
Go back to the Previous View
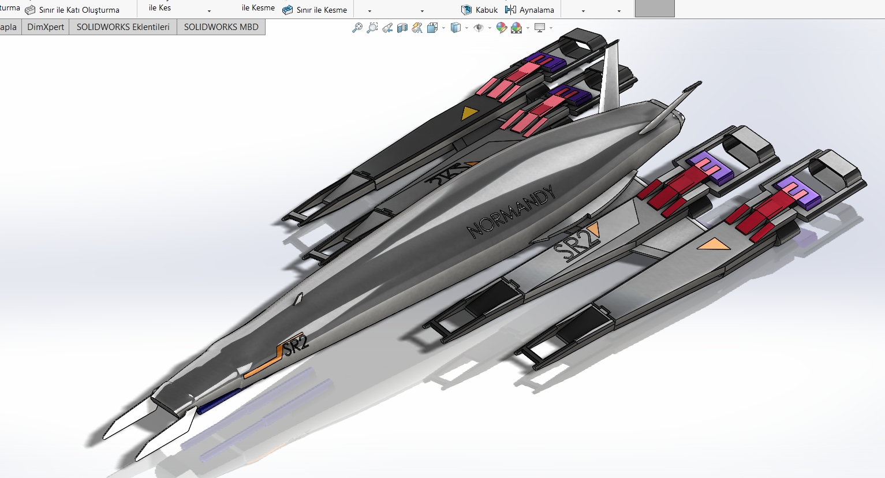[387, 28]
